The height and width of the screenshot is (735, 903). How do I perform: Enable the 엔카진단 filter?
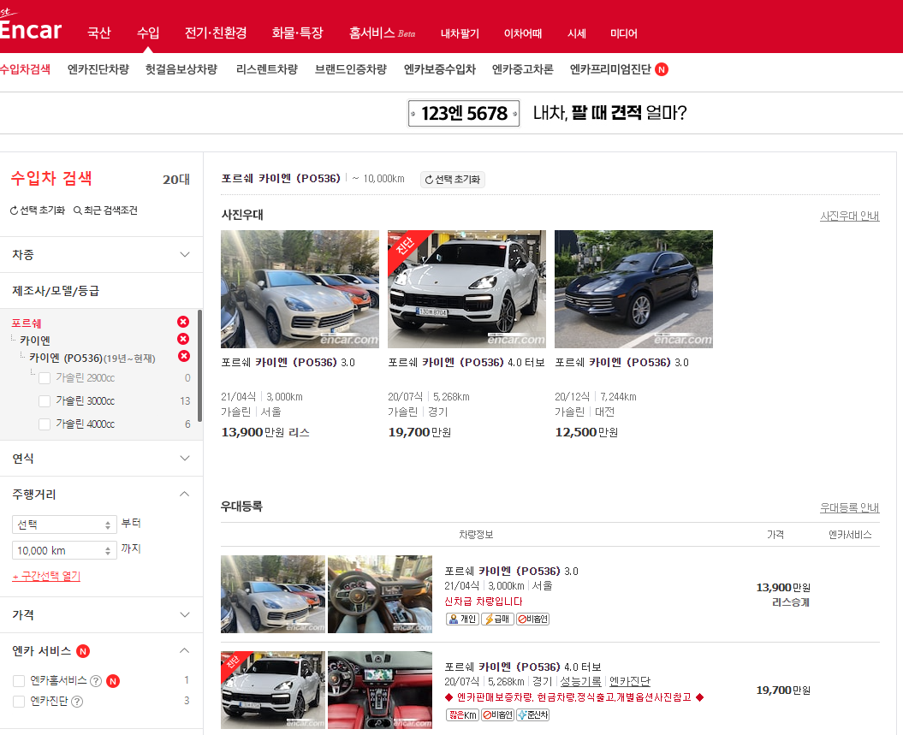[19, 702]
